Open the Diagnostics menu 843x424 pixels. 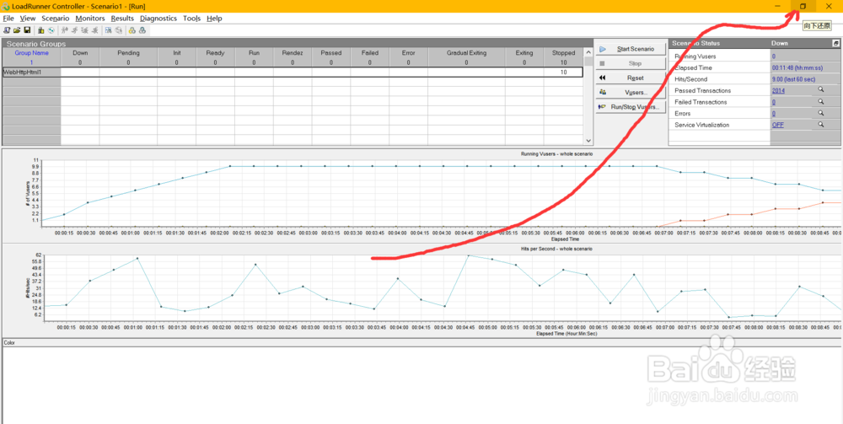click(x=158, y=19)
